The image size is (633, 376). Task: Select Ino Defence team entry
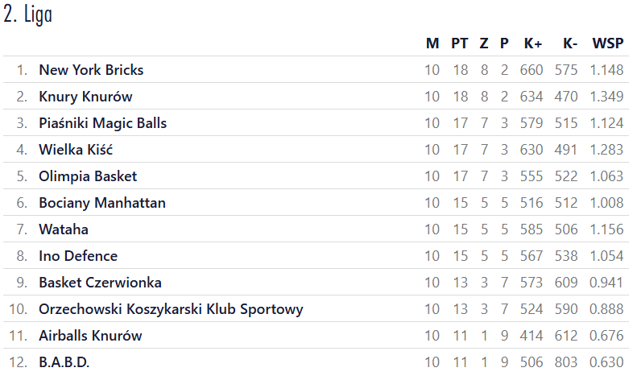[78, 256]
